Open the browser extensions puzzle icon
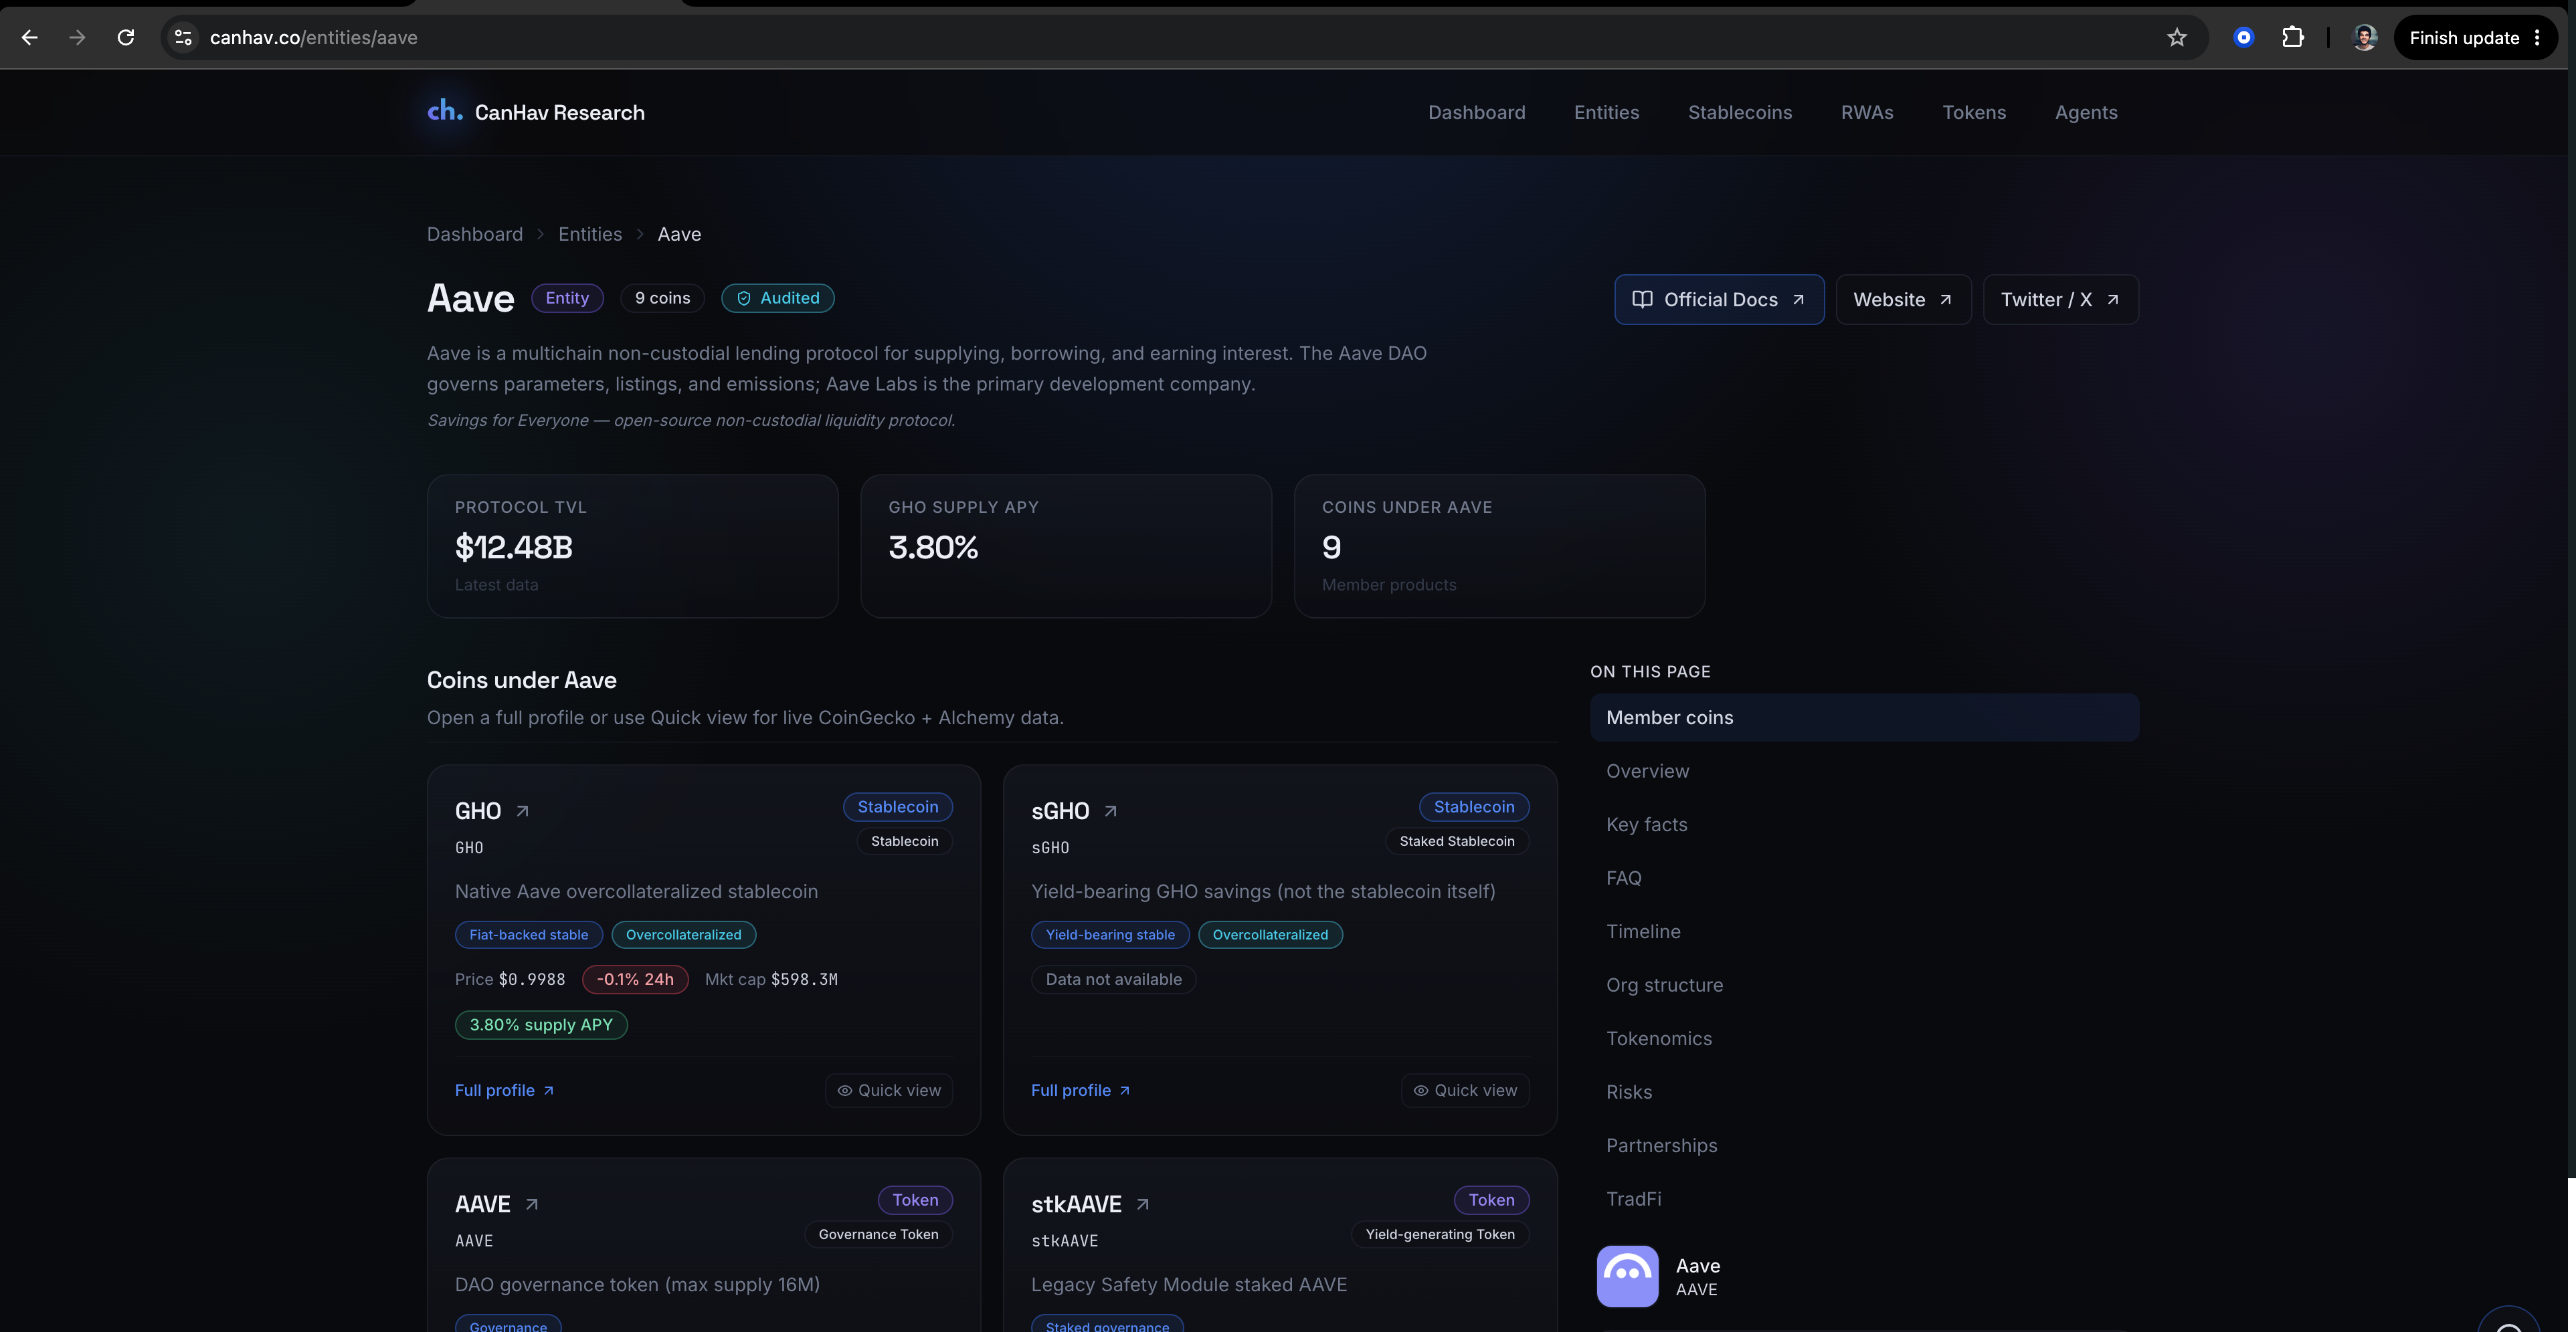Image resolution: width=2576 pixels, height=1332 pixels. pos(2293,38)
